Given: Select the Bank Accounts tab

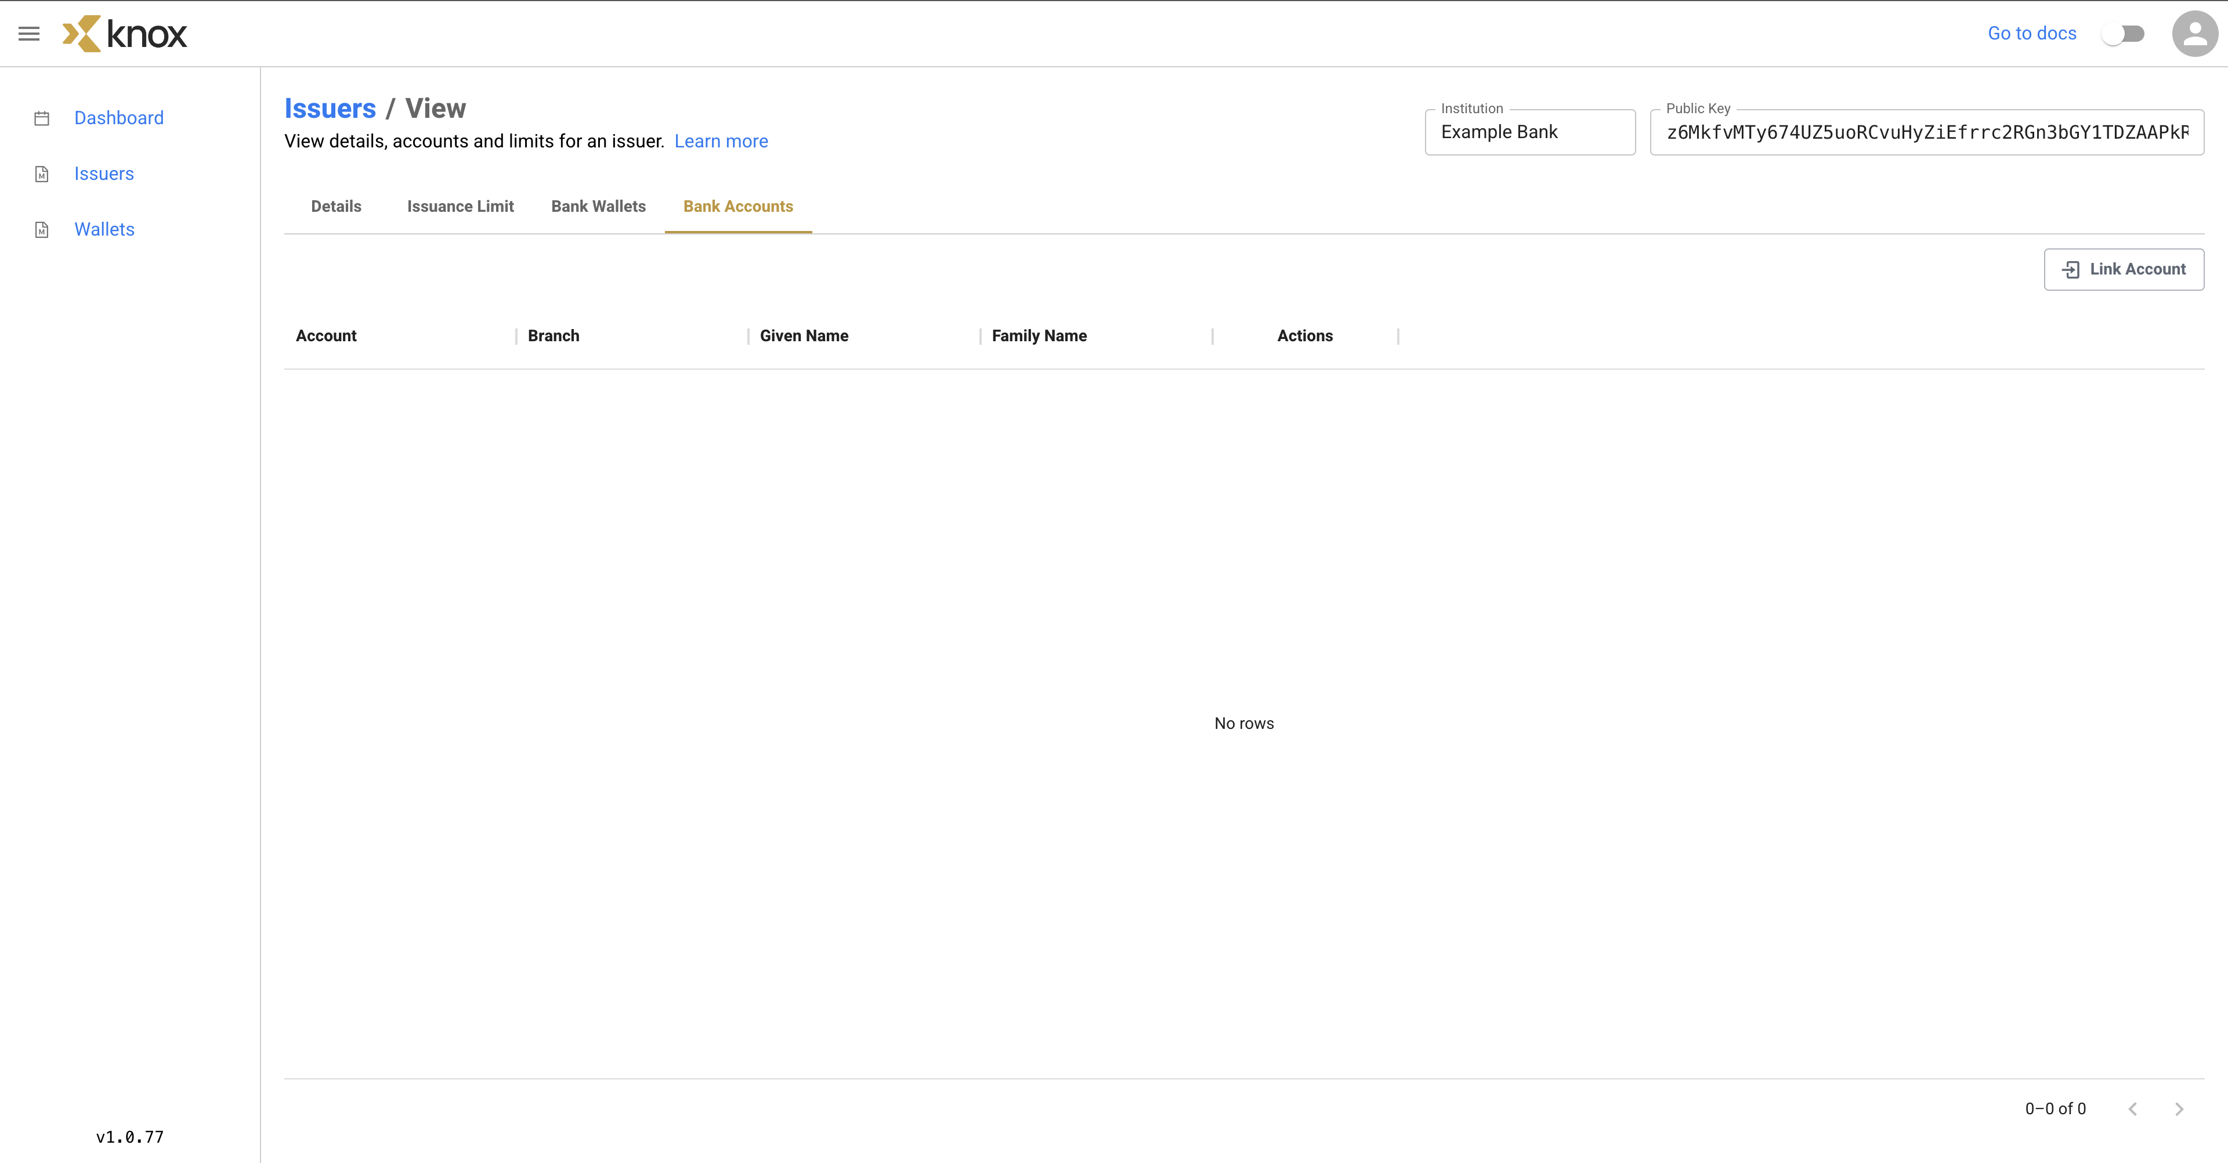Looking at the screenshot, I should click(738, 206).
